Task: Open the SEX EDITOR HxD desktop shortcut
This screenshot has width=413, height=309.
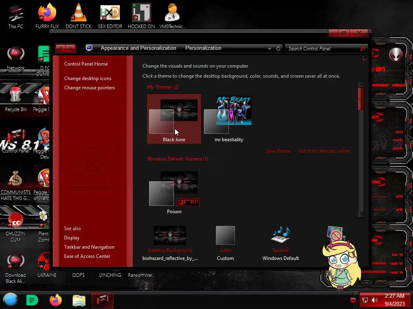Action: [x=110, y=16]
